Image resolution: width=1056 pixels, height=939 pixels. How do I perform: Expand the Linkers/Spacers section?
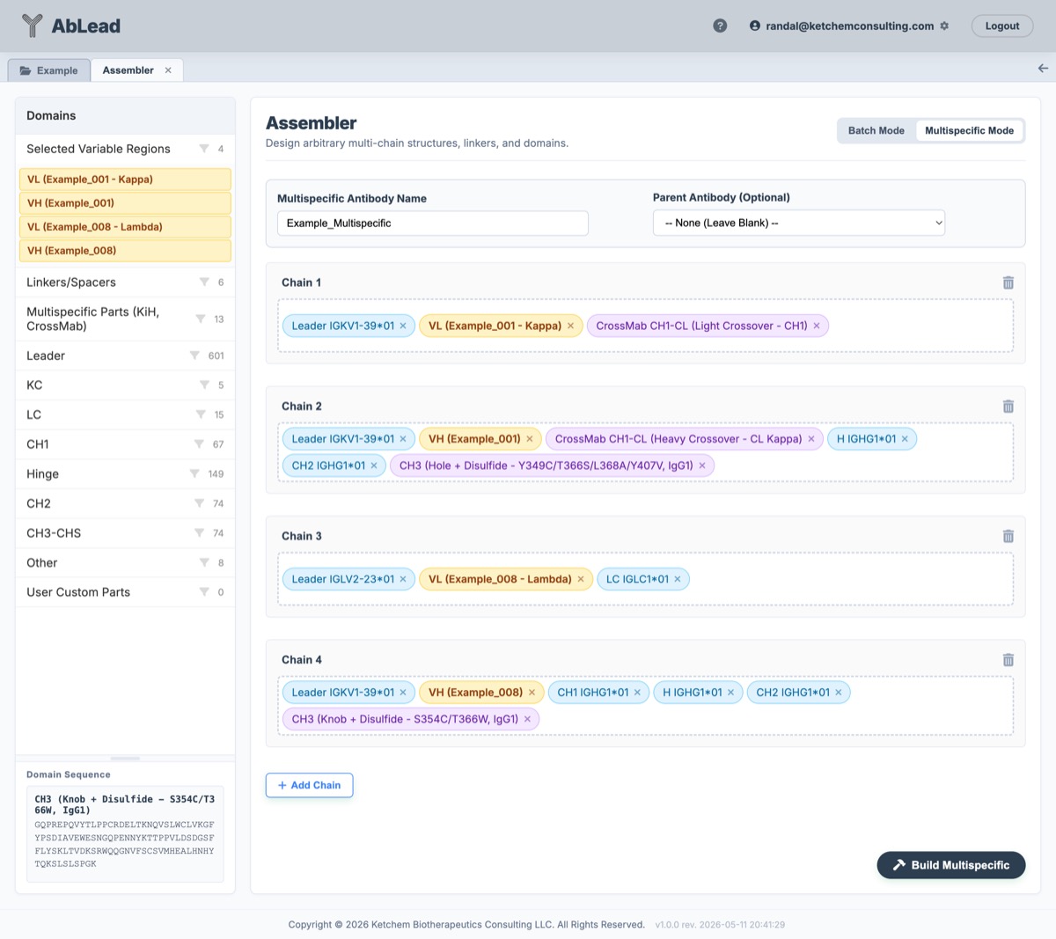click(x=125, y=282)
